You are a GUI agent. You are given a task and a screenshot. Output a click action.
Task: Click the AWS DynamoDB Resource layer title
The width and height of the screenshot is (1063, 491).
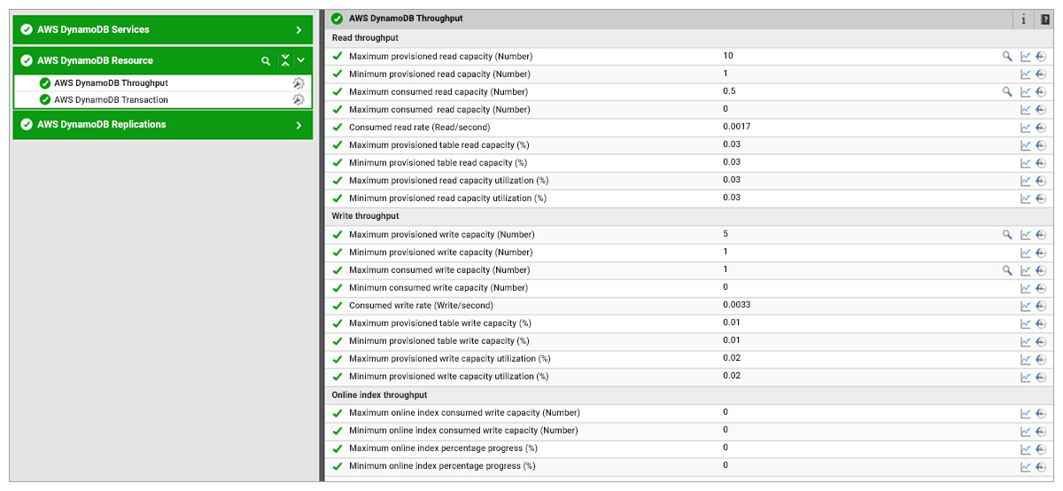tap(95, 60)
